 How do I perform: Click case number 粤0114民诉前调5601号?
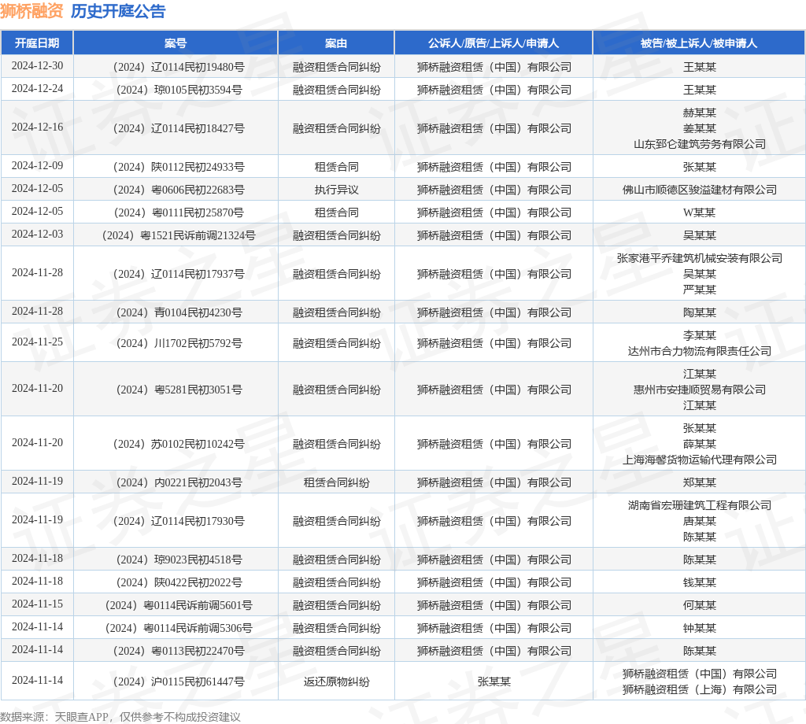(x=179, y=605)
